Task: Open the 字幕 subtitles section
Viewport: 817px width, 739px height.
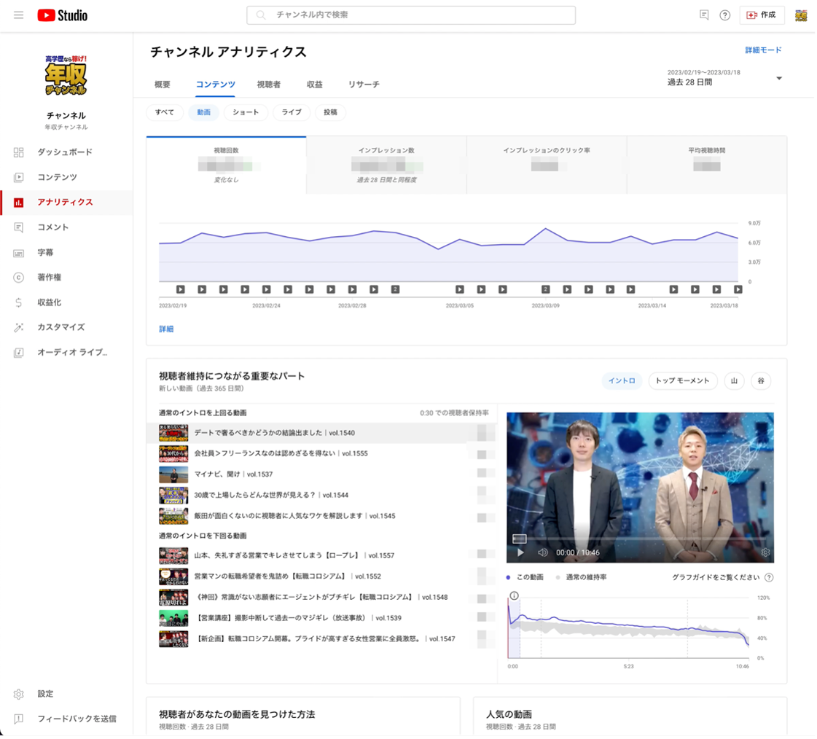Action: coord(45,253)
